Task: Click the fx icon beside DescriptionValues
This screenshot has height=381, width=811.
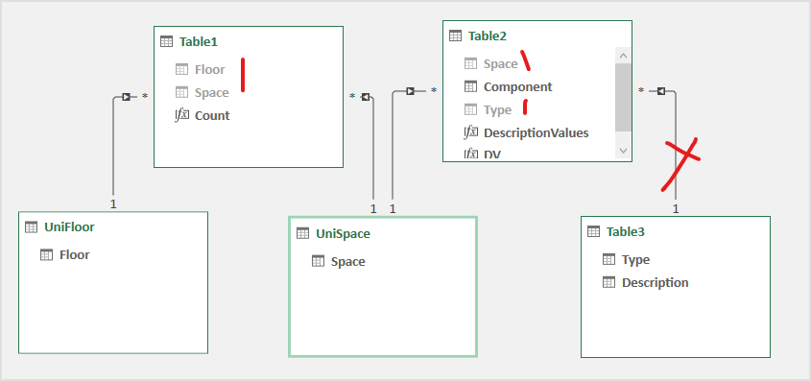Action: tap(470, 132)
